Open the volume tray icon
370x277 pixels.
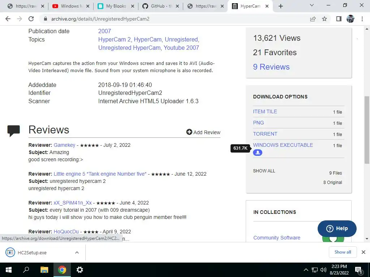click(323, 270)
